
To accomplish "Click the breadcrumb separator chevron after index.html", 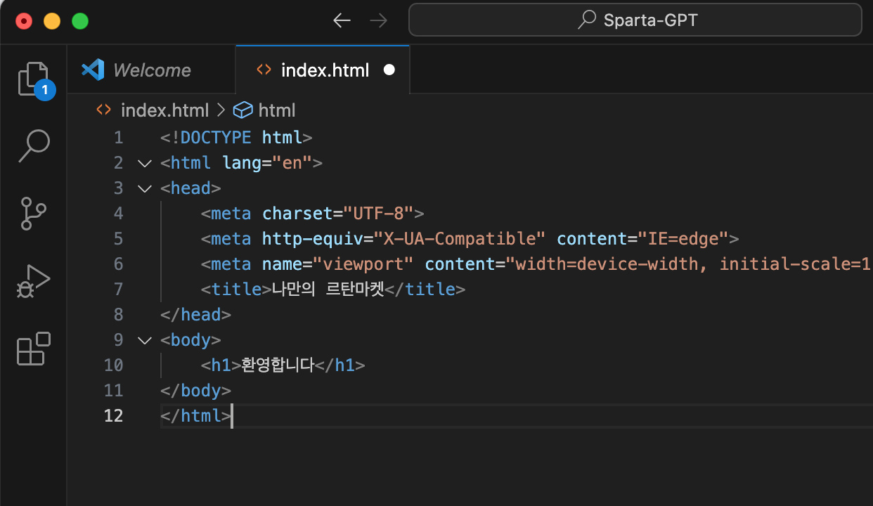I will pos(221,110).
